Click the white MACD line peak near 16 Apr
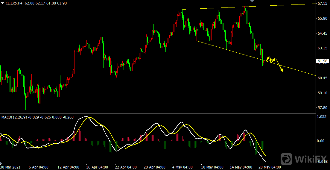This screenshot has width=330, height=170. pyautogui.click(x=86, y=116)
